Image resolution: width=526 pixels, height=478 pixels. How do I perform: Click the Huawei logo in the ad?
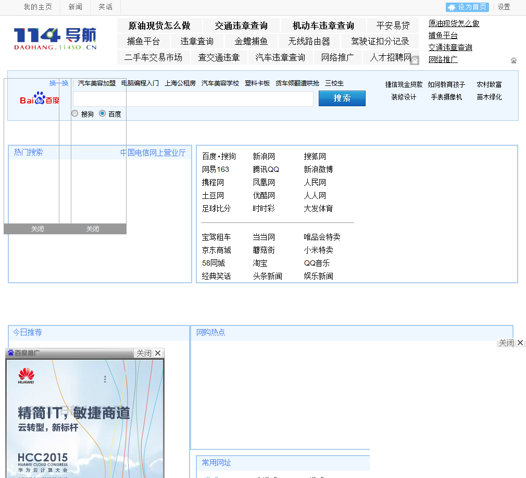pyautogui.click(x=26, y=376)
